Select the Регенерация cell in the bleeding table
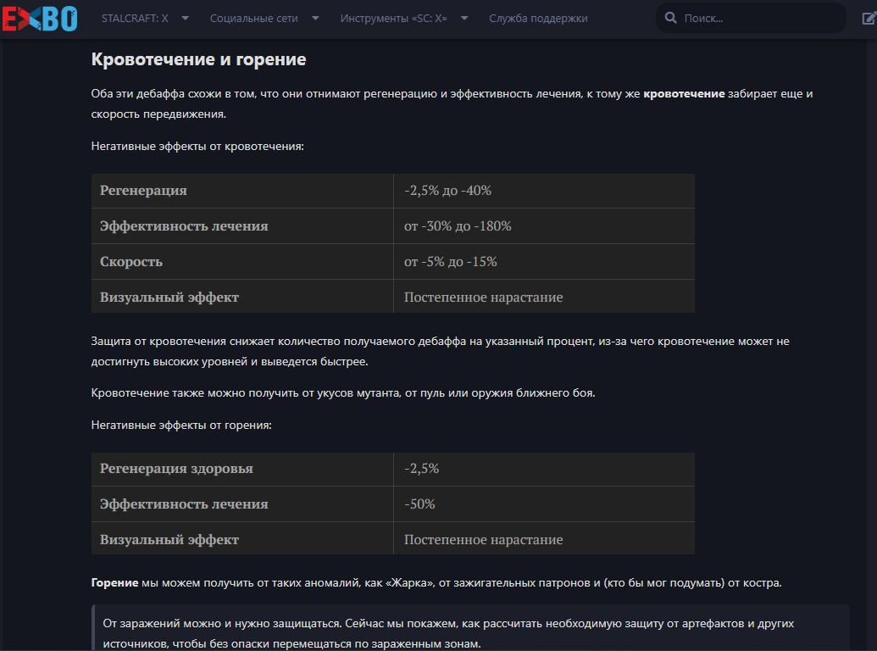Screen dimensions: 877x651 coord(143,191)
